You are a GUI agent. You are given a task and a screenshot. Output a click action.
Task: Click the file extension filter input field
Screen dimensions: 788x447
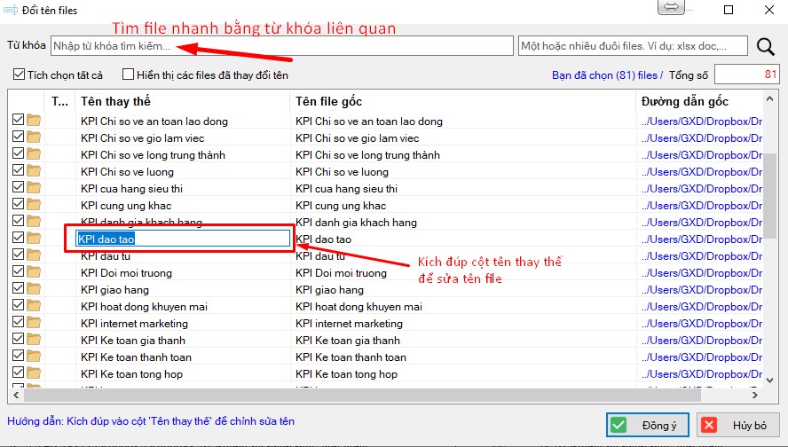[x=634, y=45]
